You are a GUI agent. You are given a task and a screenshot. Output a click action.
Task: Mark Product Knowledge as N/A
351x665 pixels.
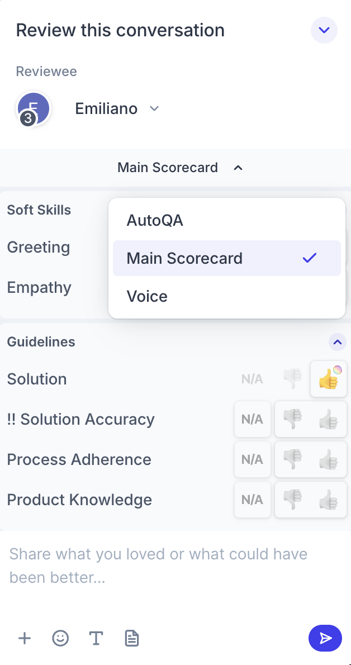click(x=253, y=500)
